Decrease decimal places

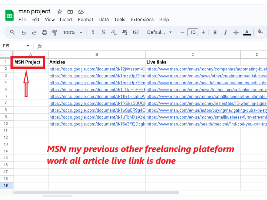click(x=114, y=32)
